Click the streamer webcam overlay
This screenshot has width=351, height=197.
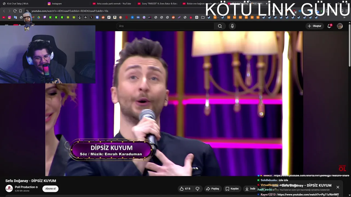pos(48,54)
